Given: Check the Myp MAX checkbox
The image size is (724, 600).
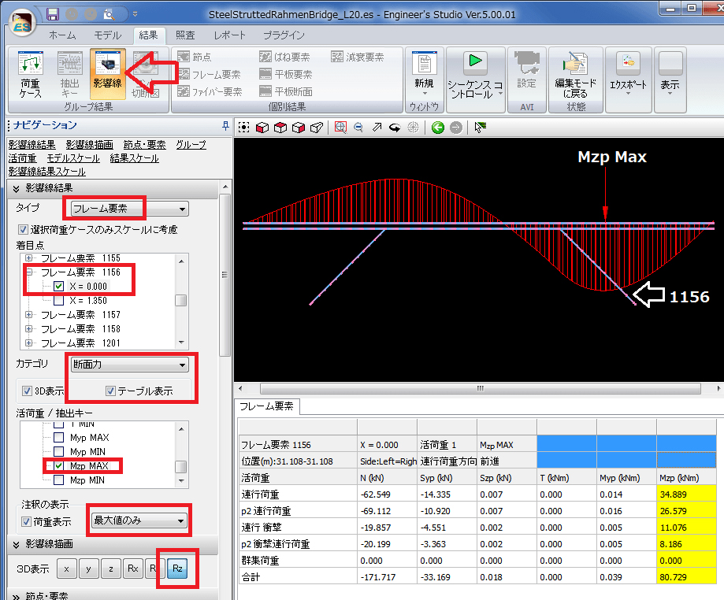Looking at the screenshot, I should [58, 437].
